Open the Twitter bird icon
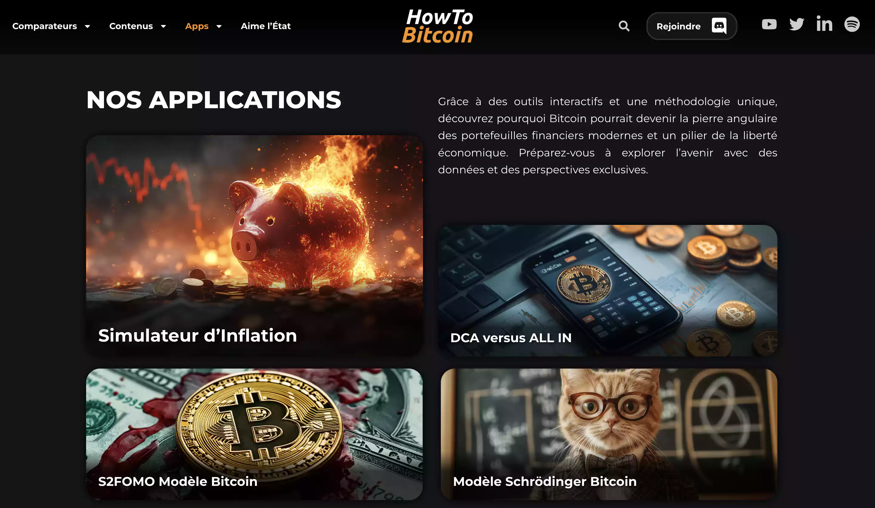 click(796, 24)
